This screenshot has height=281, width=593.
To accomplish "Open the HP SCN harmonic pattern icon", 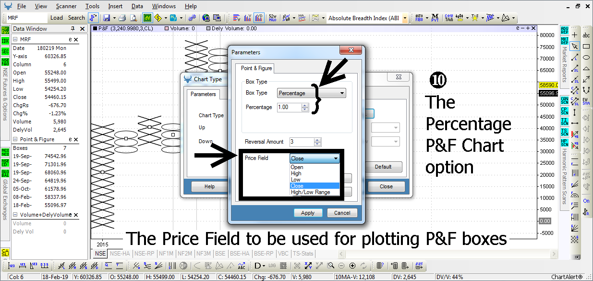I will 565,143.
